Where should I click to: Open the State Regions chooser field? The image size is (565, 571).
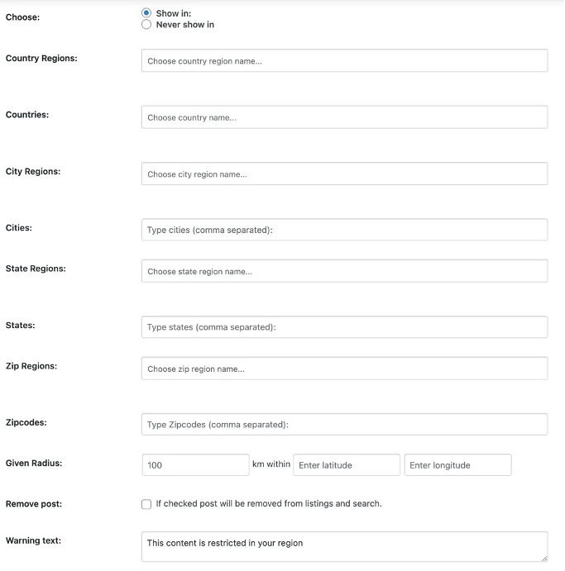click(x=344, y=271)
